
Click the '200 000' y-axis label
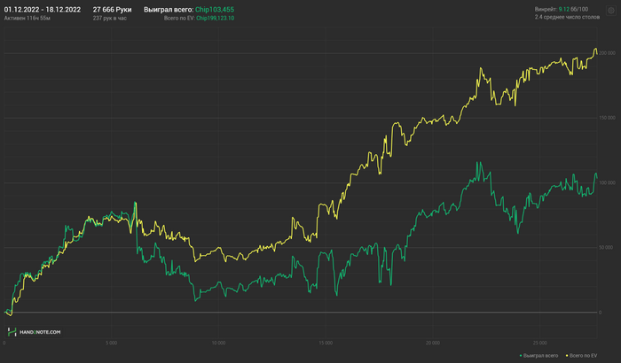(x=608, y=53)
